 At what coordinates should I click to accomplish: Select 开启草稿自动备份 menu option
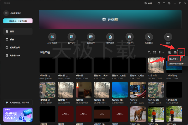(177, 63)
